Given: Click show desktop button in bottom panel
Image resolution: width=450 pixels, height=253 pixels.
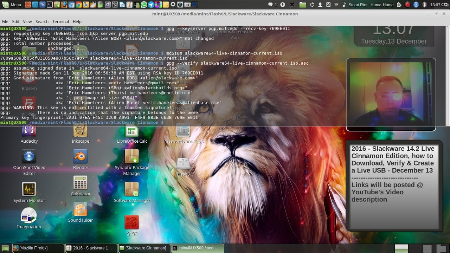Looking at the screenshot, I should pyautogui.click(x=5, y=248).
